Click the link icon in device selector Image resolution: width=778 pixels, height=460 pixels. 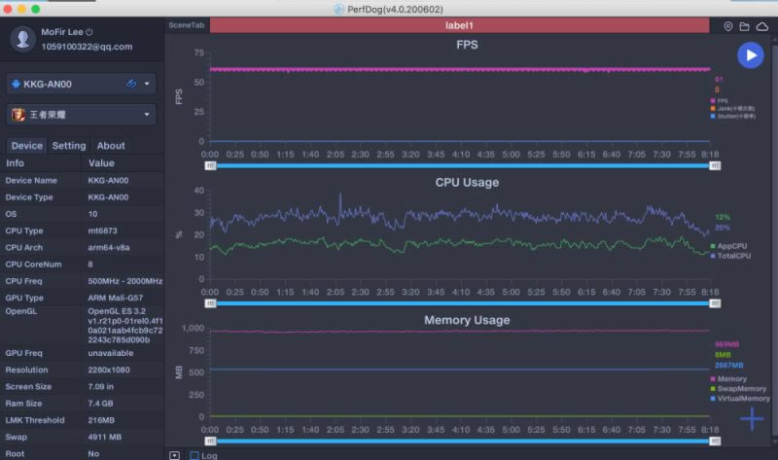131,85
